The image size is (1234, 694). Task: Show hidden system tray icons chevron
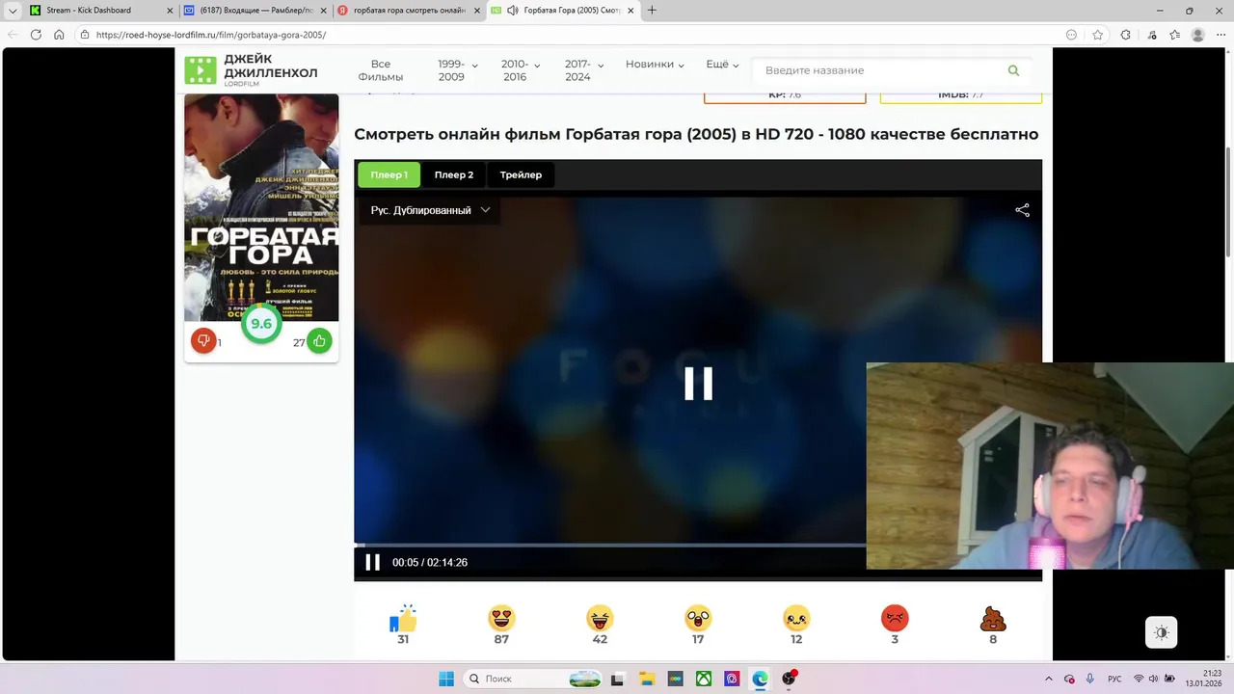tap(1049, 679)
